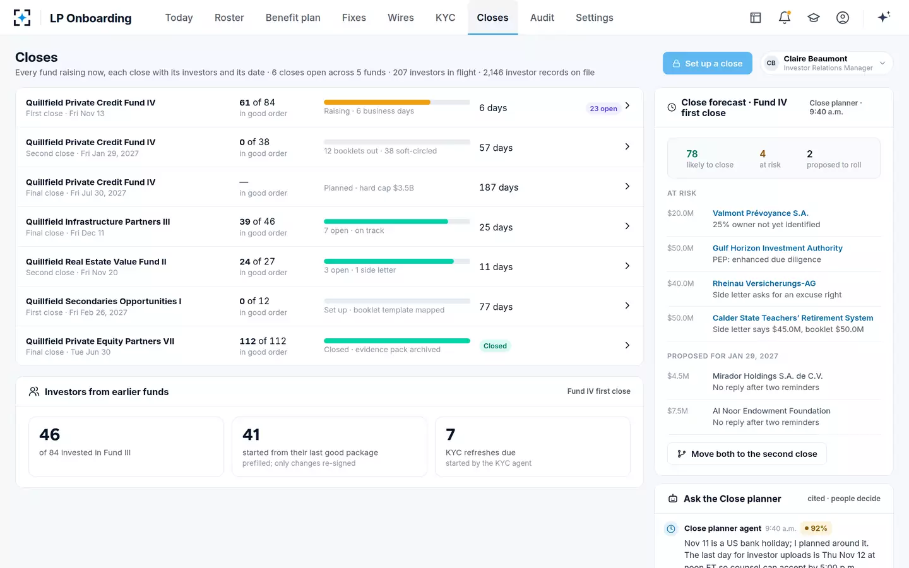This screenshot has width=909, height=568.
Task: Click the 7 KYC refreshes due card
Action: pos(533,447)
